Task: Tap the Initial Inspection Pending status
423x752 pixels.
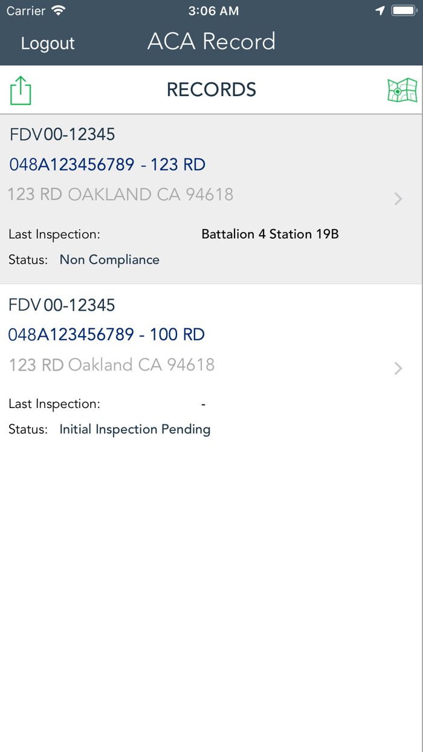Action: coord(135,429)
